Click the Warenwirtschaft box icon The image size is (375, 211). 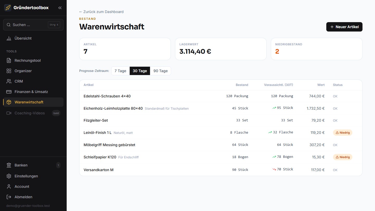[9, 102]
